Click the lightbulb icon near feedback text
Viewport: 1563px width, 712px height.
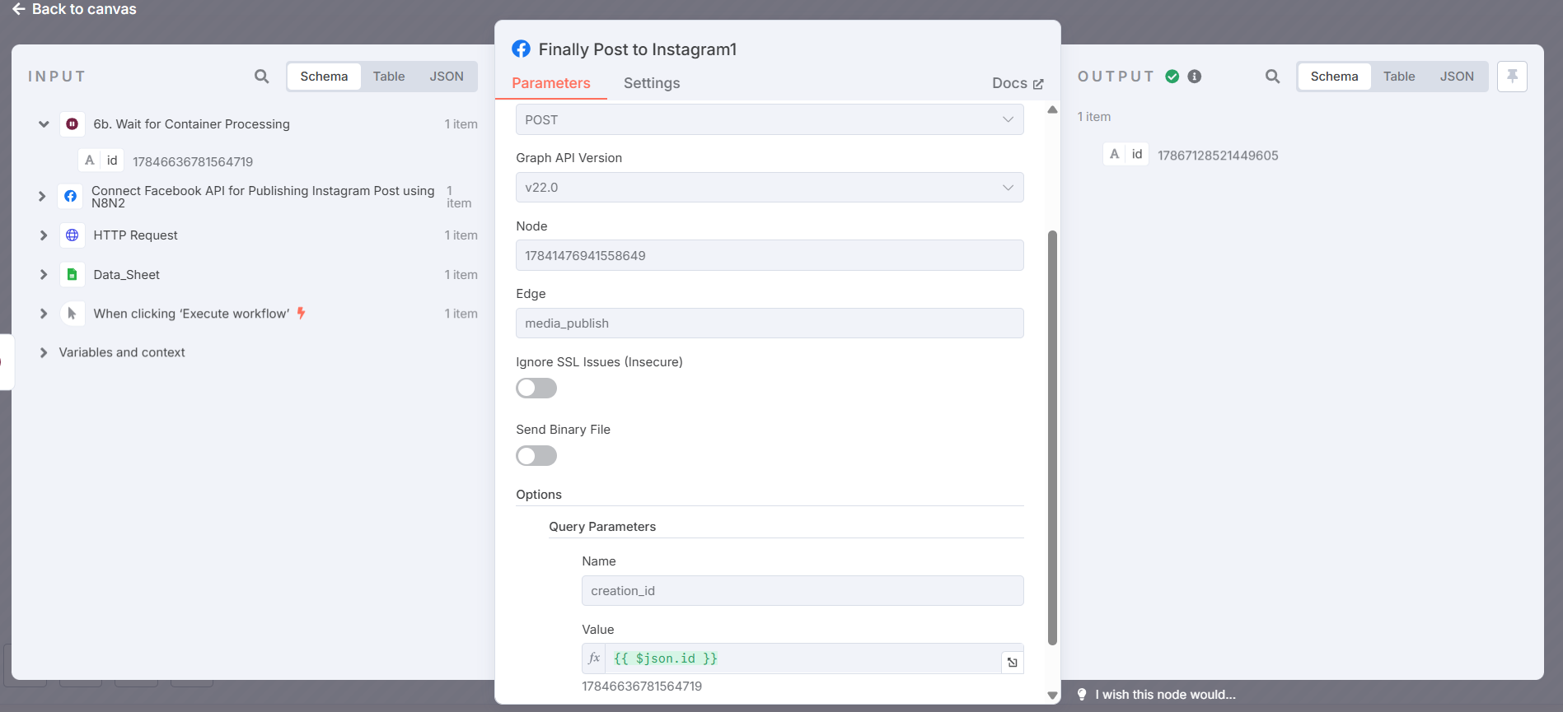(x=1083, y=695)
